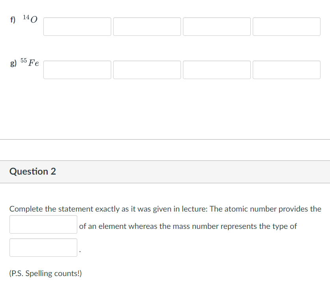Image resolution: width=330 pixels, height=291 pixels.
Task: Click the first answer box for ¹⁴O
Action: tap(77, 26)
